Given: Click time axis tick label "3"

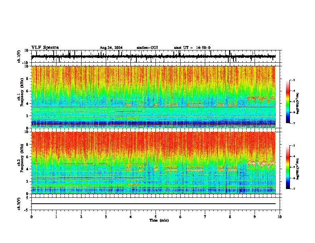Looking at the screenshot, I should click(106, 217).
